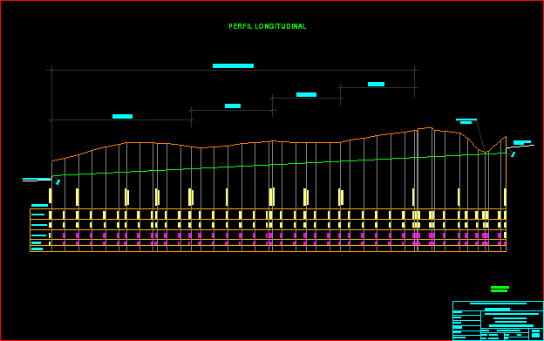Select the cyan label of the third stepped dimension
The height and width of the screenshot is (341, 544).
click(x=306, y=95)
